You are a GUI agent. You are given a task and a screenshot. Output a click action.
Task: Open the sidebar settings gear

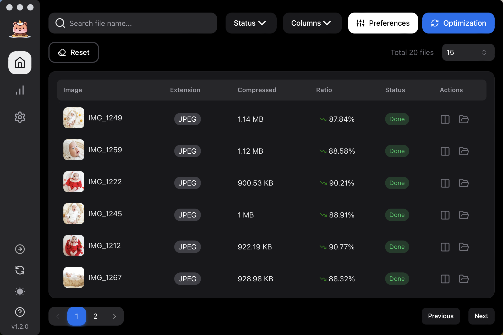[x=20, y=117]
